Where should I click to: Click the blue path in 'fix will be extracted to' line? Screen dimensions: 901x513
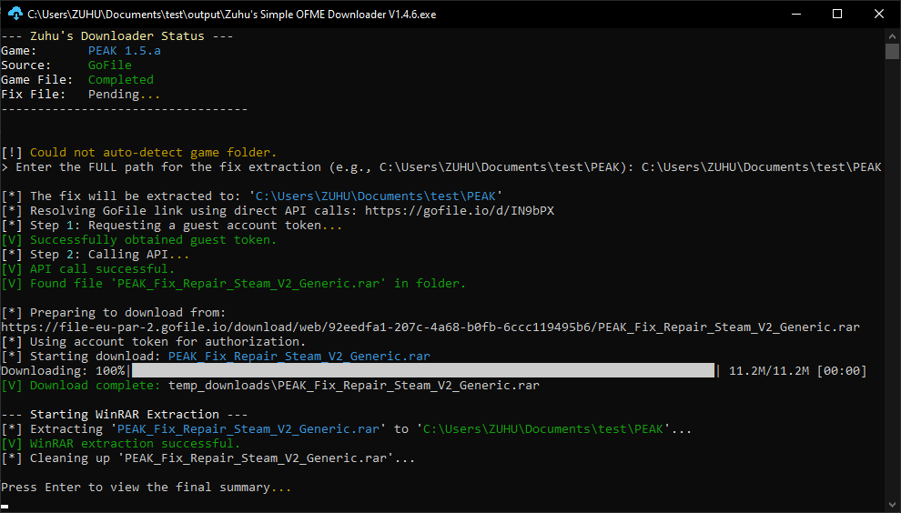(x=375, y=196)
